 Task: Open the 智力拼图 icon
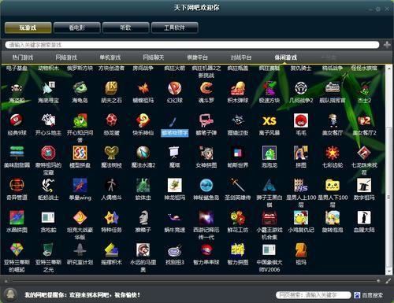pyautogui.click(x=238, y=249)
